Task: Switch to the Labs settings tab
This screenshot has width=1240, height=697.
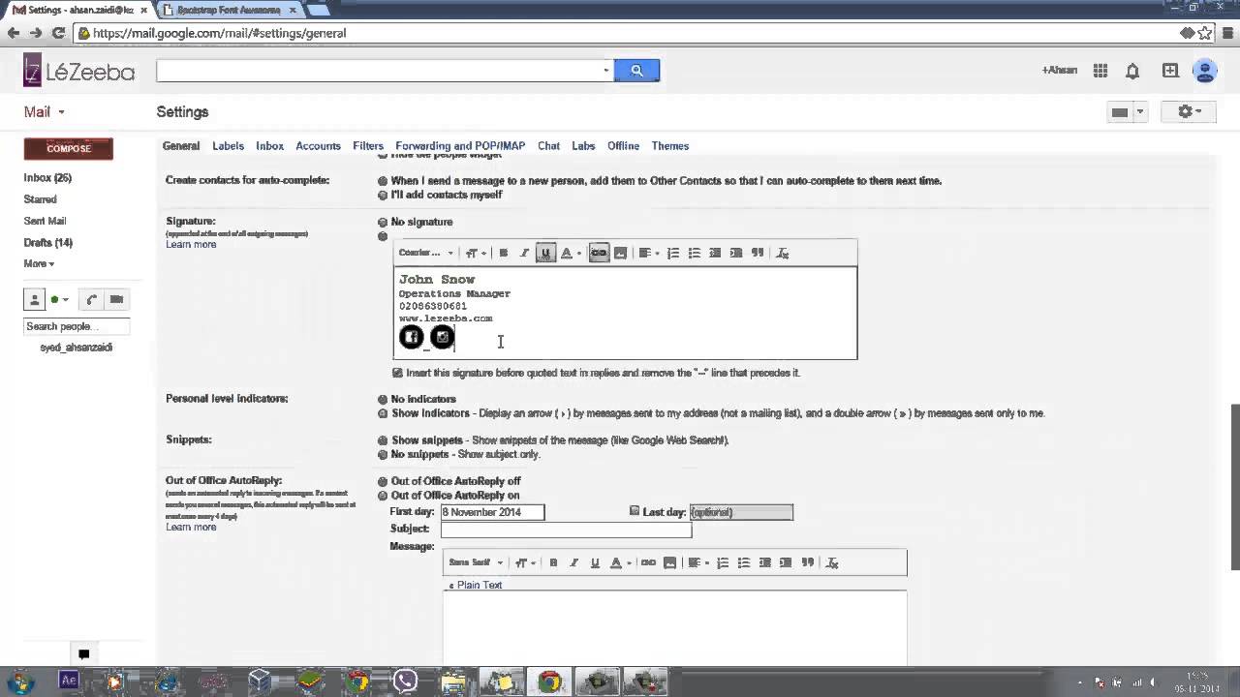Action: click(582, 146)
